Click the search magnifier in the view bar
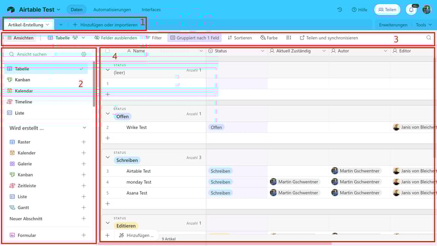The image size is (437, 246). 429,38
